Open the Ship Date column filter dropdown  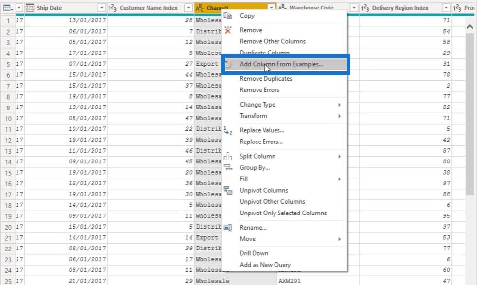point(102,8)
